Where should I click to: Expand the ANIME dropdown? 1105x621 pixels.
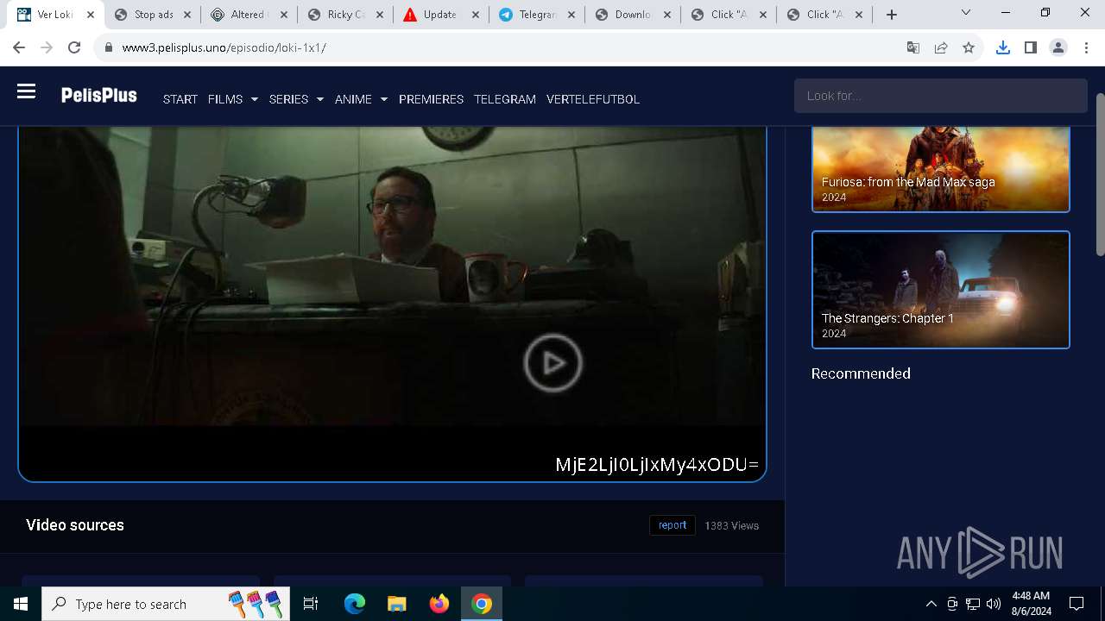(x=361, y=99)
